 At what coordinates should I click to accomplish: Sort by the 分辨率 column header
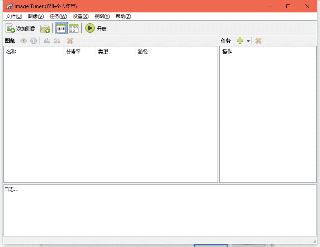80,52
